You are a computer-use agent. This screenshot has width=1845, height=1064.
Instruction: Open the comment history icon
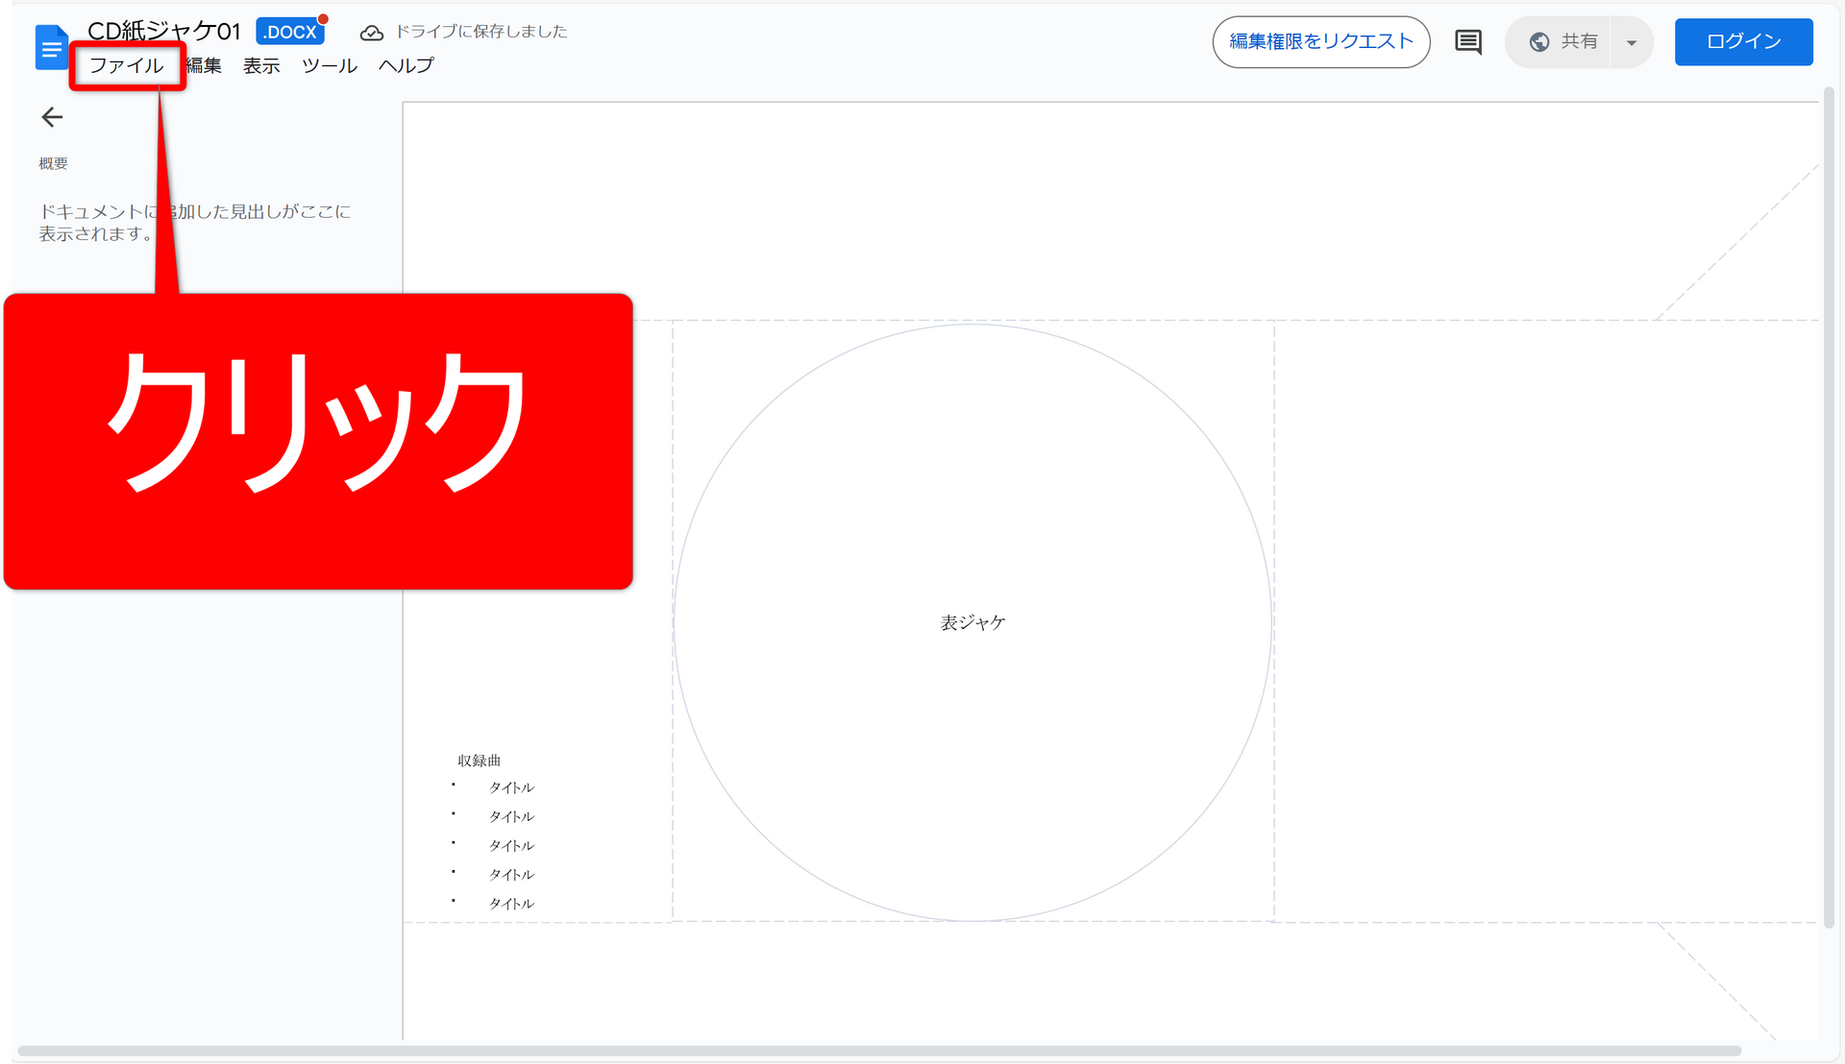[x=1467, y=42]
